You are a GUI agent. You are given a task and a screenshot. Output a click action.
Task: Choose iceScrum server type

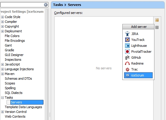pos(138,75)
